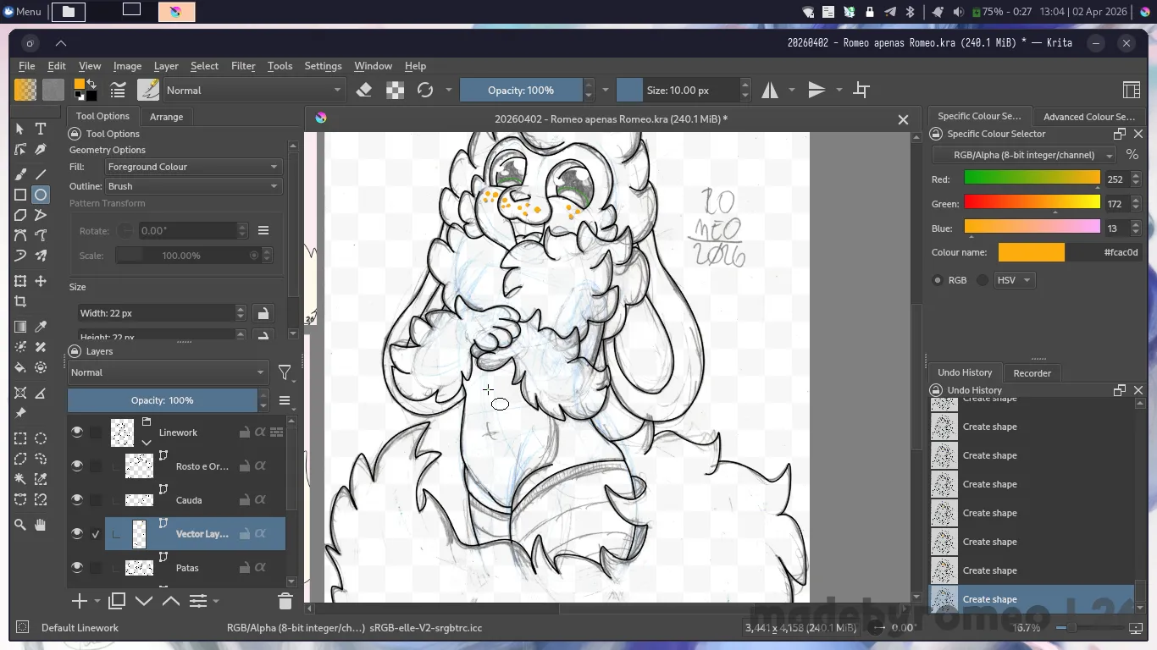Select the Zoom magnifier tool
The width and height of the screenshot is (1157, 650).
tap(20, 525)
